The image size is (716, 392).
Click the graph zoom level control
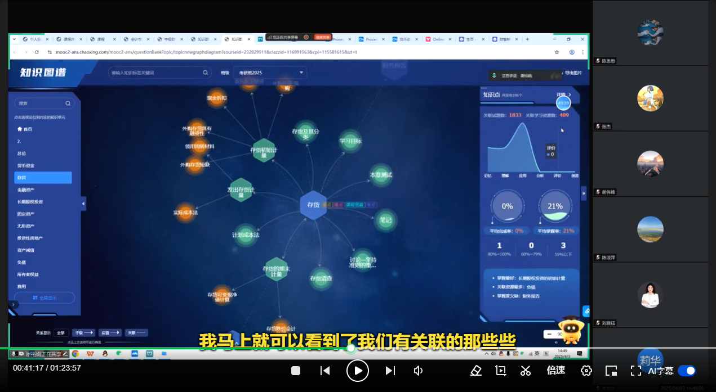[x=553, y=334]
